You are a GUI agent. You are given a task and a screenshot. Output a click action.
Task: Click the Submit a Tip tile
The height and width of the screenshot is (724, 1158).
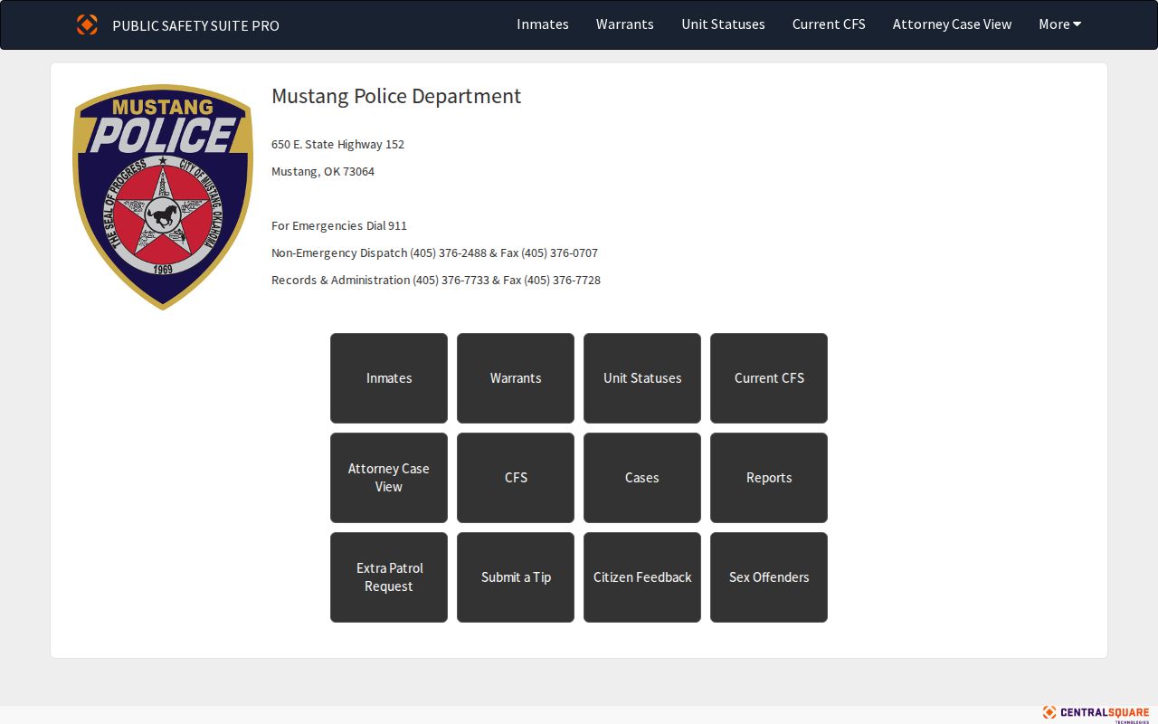tap(516, 577)
